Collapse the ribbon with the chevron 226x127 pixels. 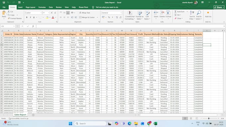224,22
